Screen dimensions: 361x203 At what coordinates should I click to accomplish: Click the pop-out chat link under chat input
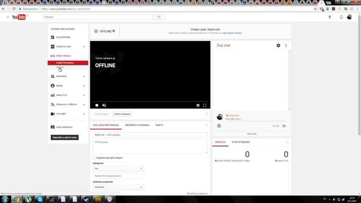pos(252,134)
